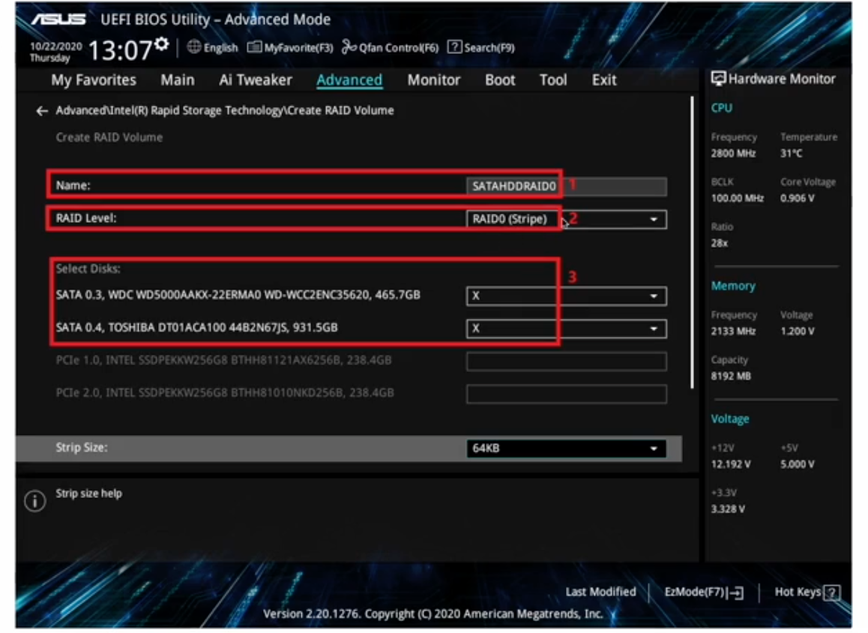Open the RAID Level dropdown

click(567, 219)
